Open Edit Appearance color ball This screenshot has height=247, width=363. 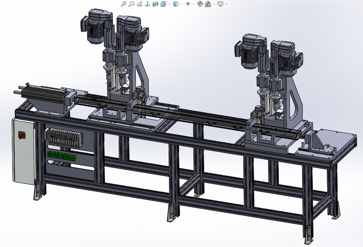pos(200,4)
